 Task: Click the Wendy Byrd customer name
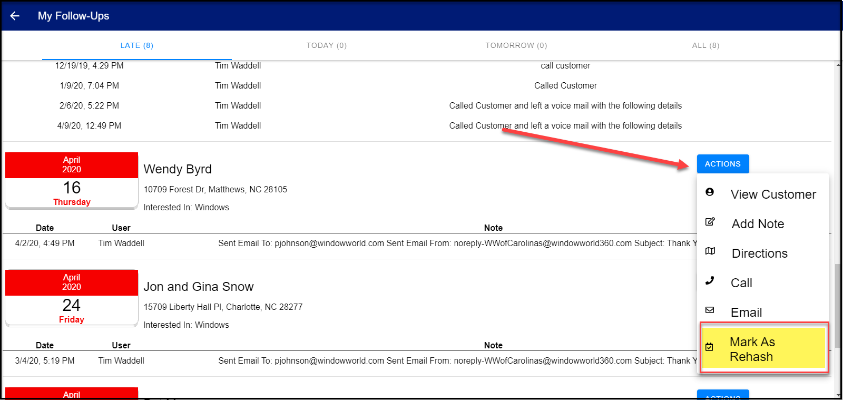(178, 169)
